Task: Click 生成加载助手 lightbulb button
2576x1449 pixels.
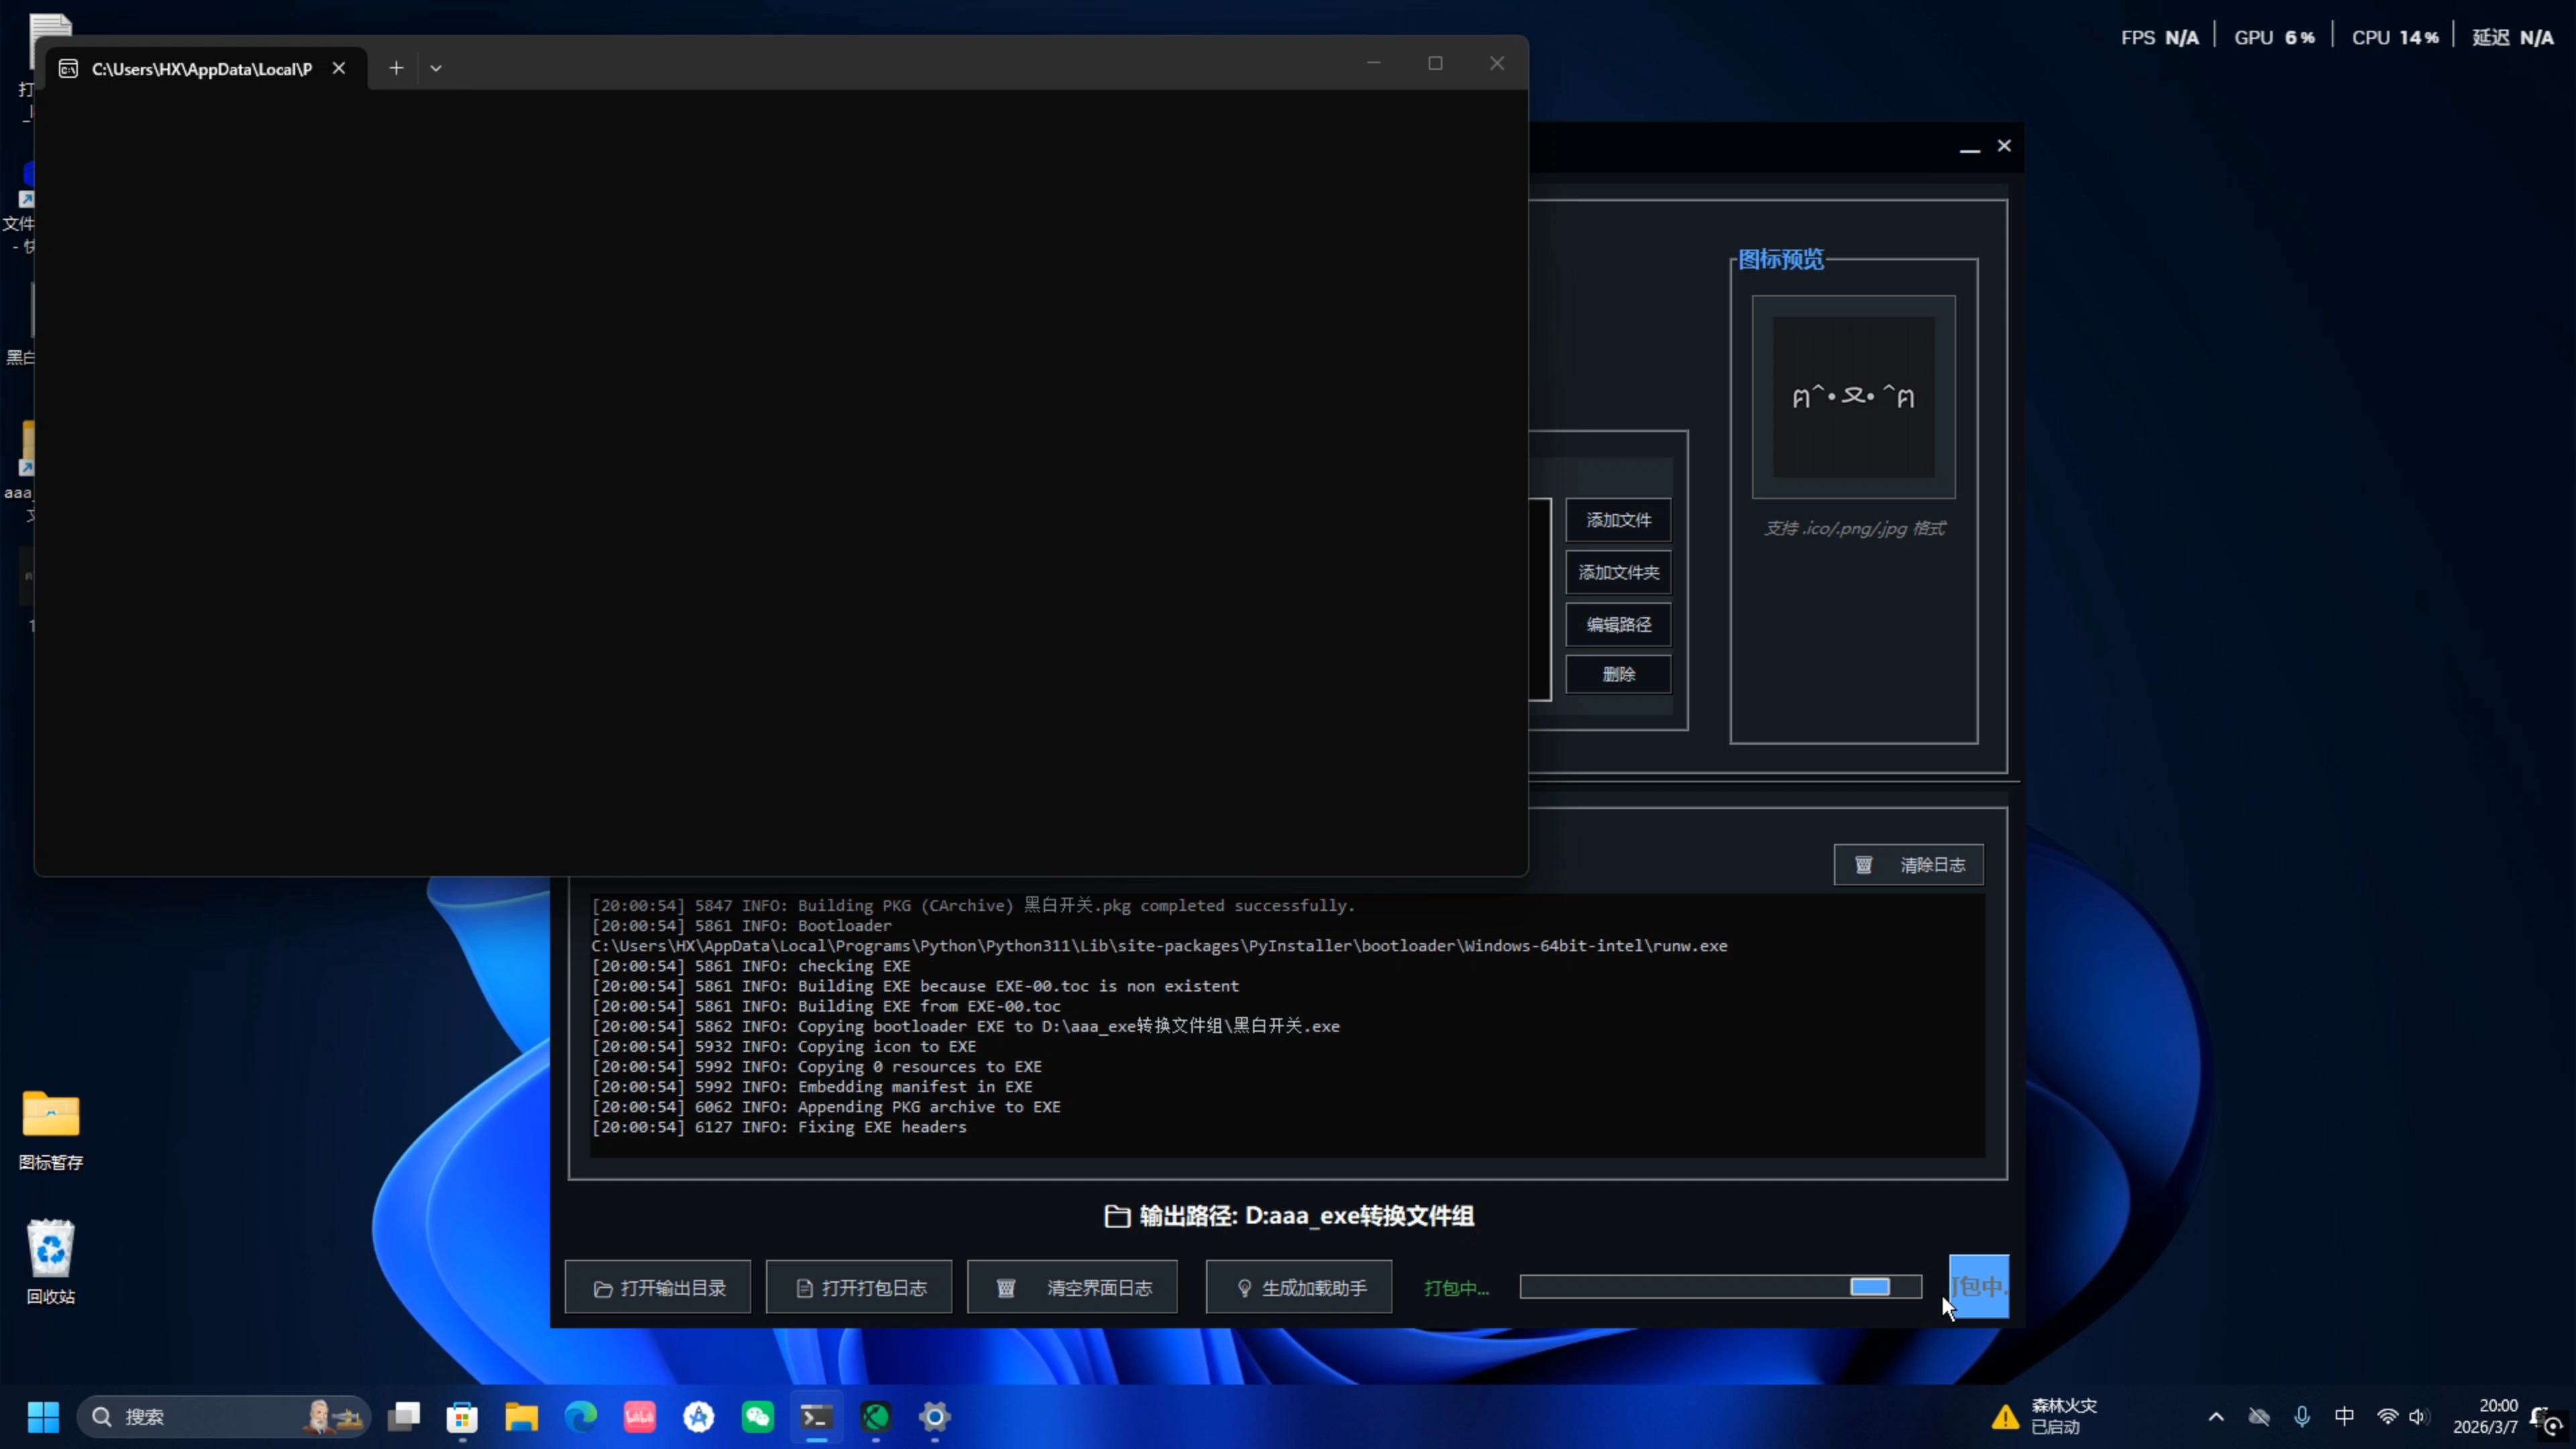Action: pos(1299,1288)
